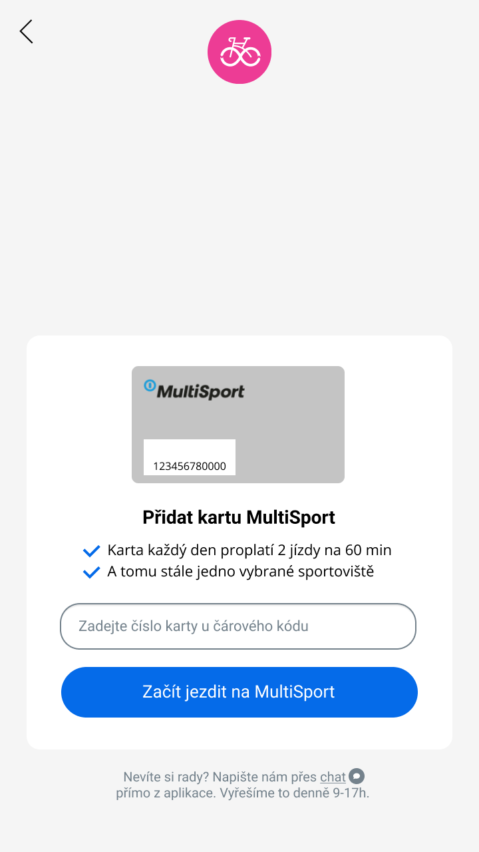The width and height of the screenshot is (479, 852).
Task: Click the blue circular emblem beside MultiSport
Action: (150, 385)
